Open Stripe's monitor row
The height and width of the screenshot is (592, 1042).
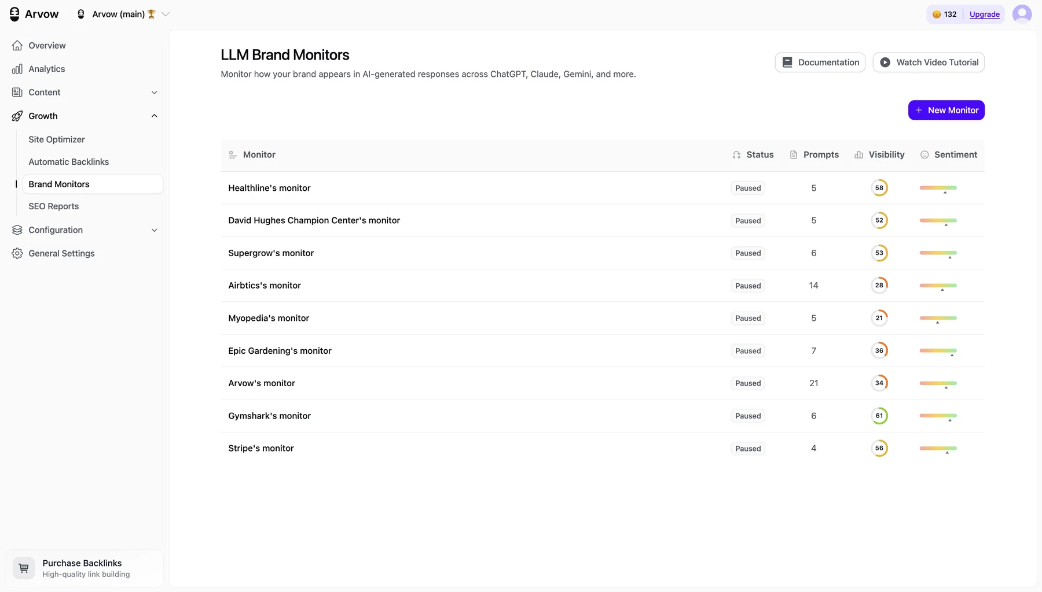[602, 449]
